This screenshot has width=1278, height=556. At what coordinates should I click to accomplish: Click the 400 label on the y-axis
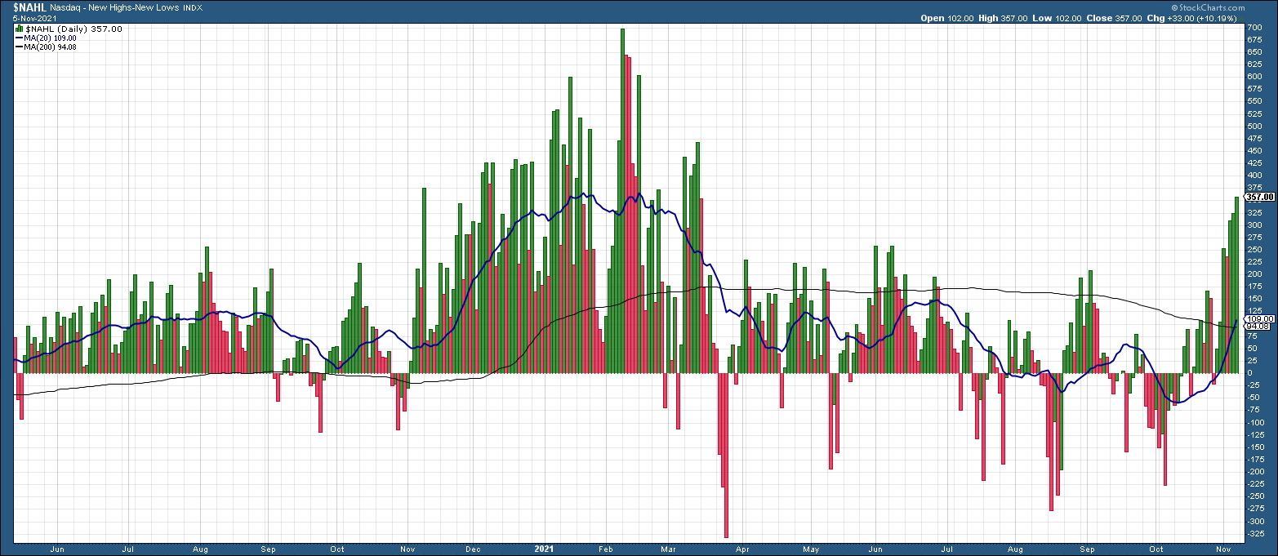point(1254,176)
